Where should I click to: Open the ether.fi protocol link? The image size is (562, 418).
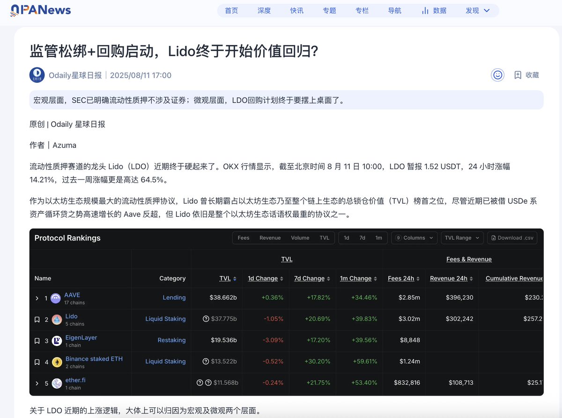point(75,380)
